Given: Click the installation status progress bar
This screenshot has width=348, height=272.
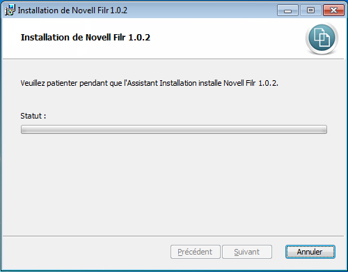Looking at the screenshot, I should coord(174,130).
